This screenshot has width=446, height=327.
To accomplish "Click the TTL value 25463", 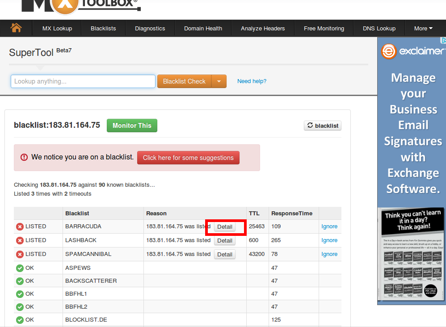I will [257, 226].
